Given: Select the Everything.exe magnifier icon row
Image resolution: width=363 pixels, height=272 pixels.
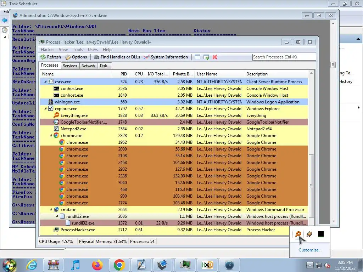Looking at the screenshot, I should click(174, 115).
